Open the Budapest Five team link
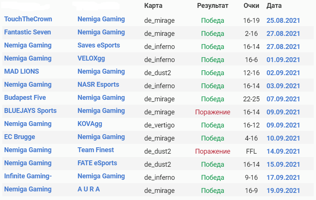Image resolution: width=316 pixels, height=200 pixels. [25, 98]
